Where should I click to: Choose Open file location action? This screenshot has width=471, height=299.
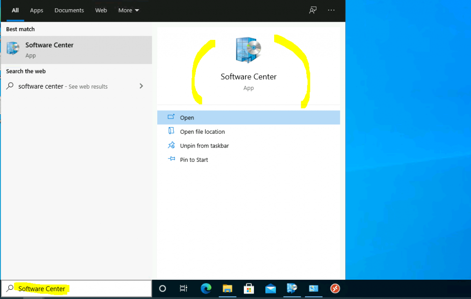coord(248,132)
